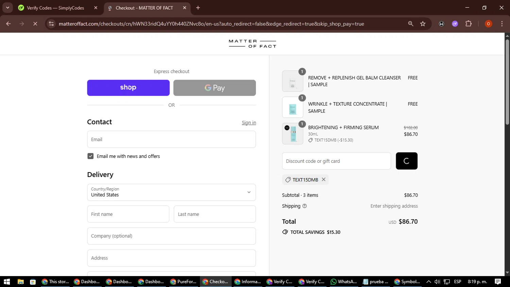
Task: Open the prueba notepad taskbar window
Action: [376, 282]
